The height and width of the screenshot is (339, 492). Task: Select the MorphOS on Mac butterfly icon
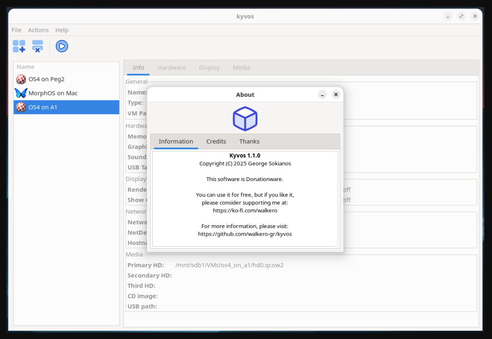coord(21,93)
